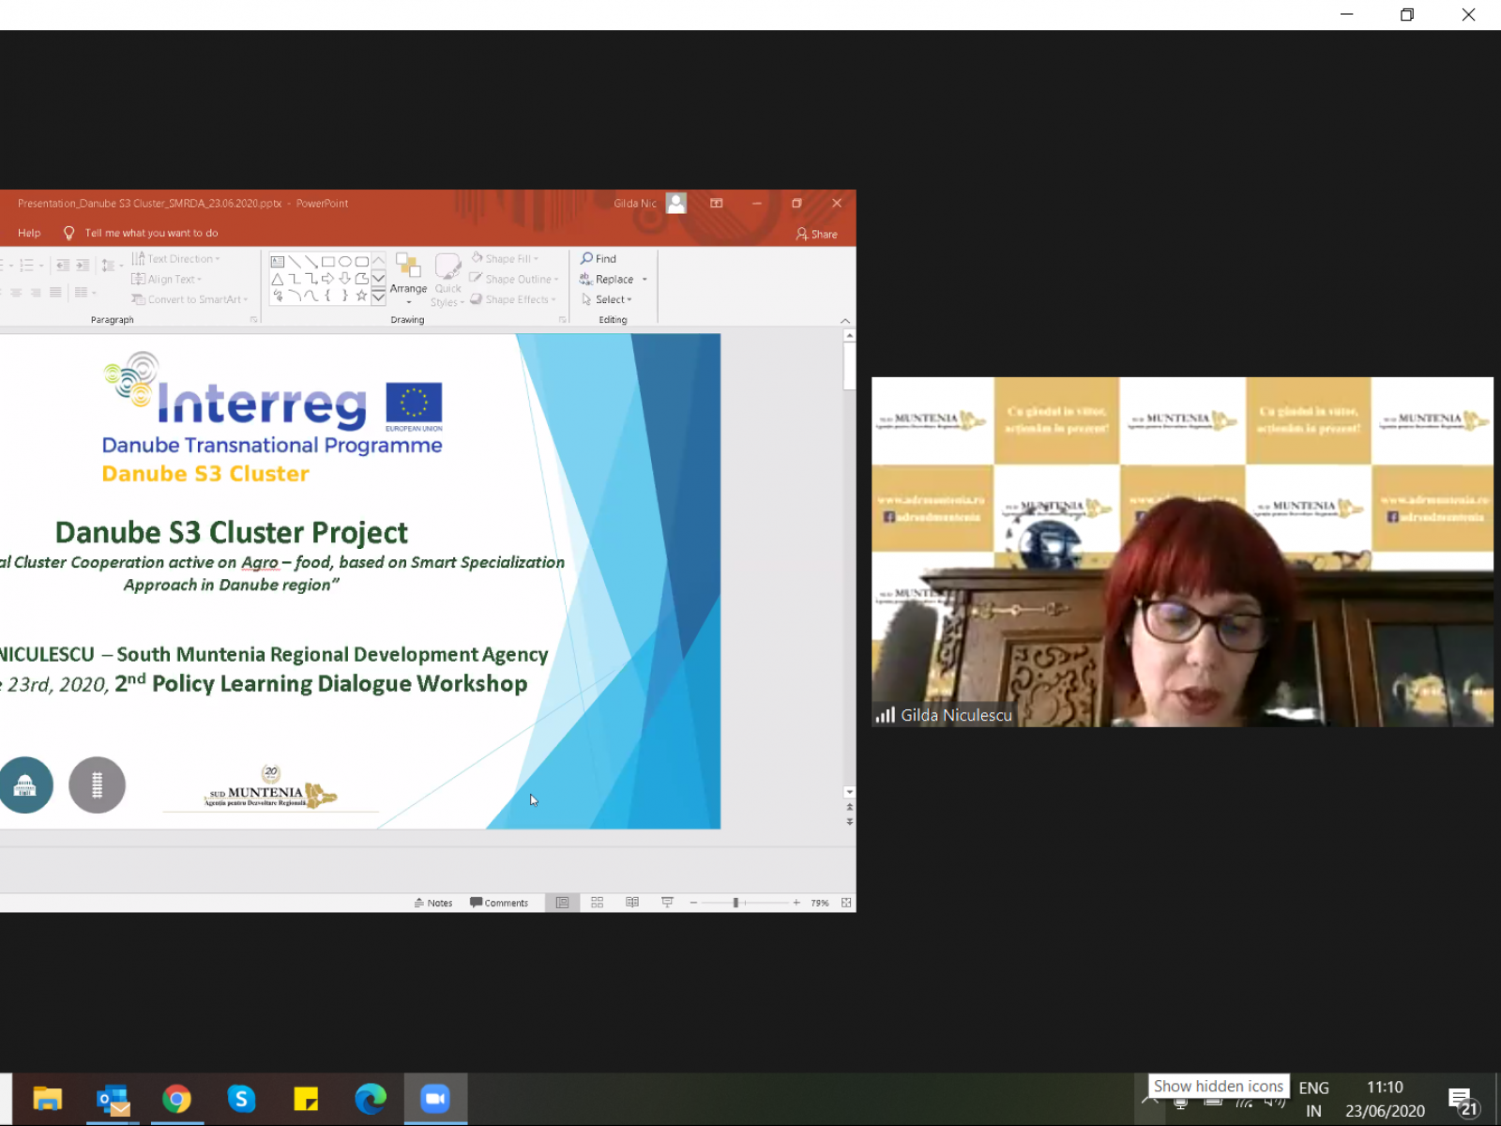1501x1126 pixels.
Task: Open Drawing Format Shape dialog launcher
Action: 562,320
